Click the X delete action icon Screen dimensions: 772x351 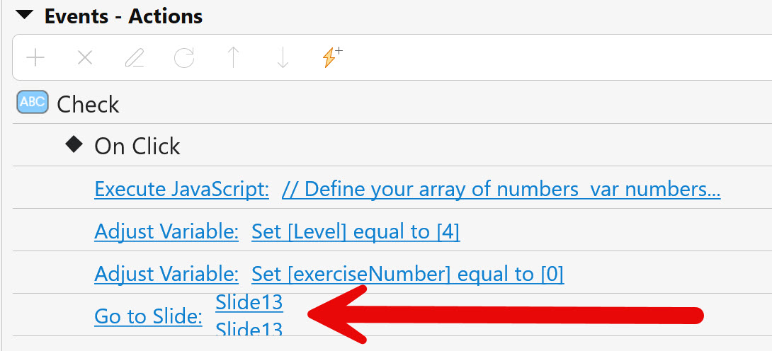pyautogui.click(x=85, y=58)
